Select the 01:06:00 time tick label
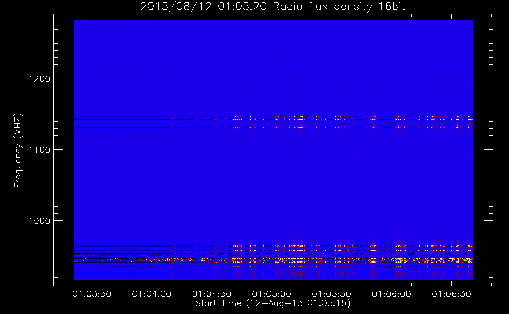509x314 pixels. [x=391, y=294]
